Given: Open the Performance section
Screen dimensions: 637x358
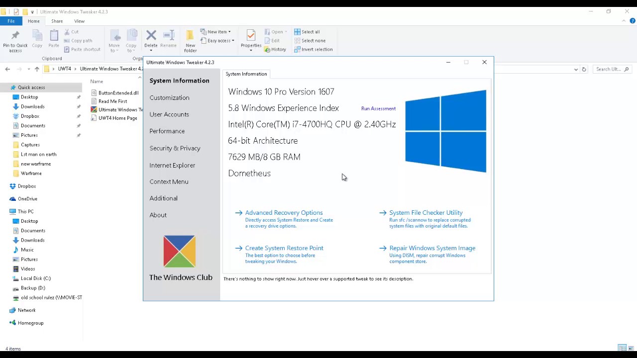Looking at the screenshot, I should point(167,131).
